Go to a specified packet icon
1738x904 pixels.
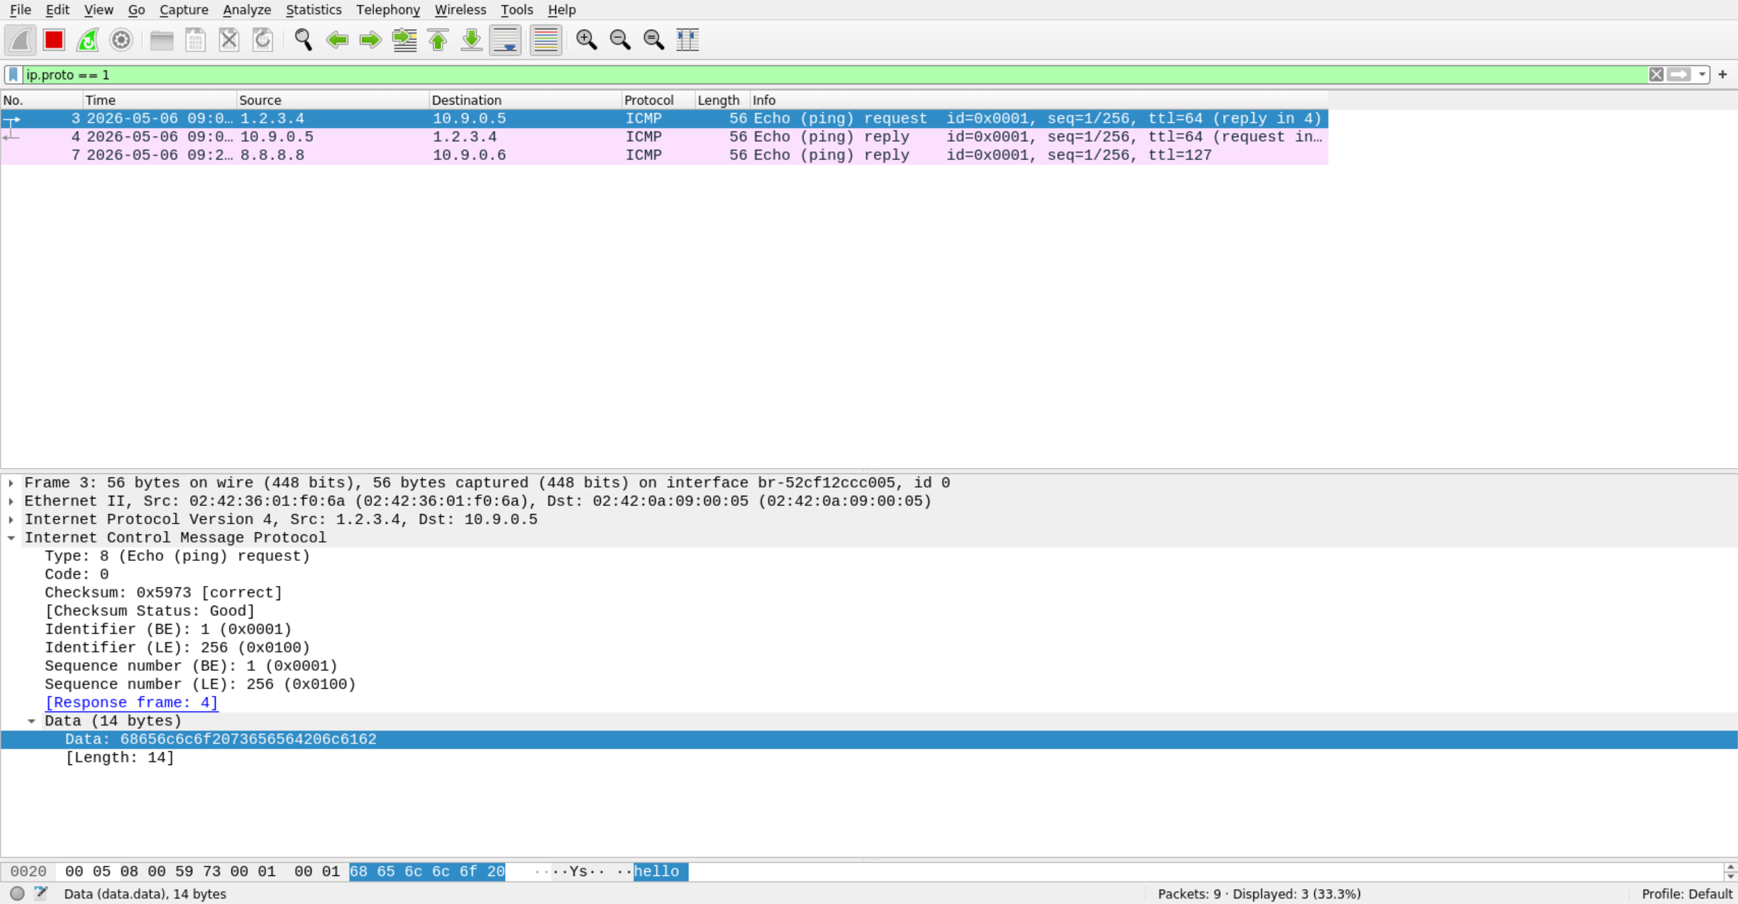405,40
